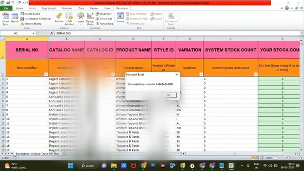304x171 pixels.
Task: Open control Properties
Action: pos(104,14)
